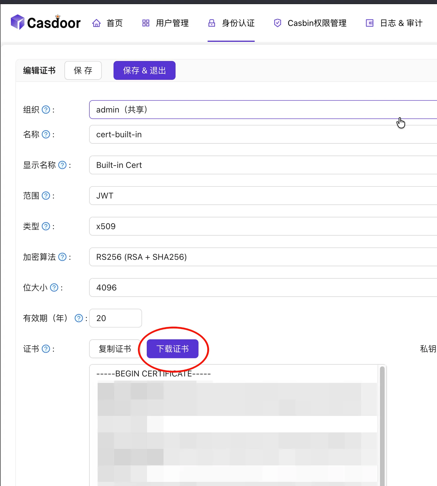This screenshot has width=437, height=486.
Task: Go to the 首页 menu item
Action: [108, 23]
